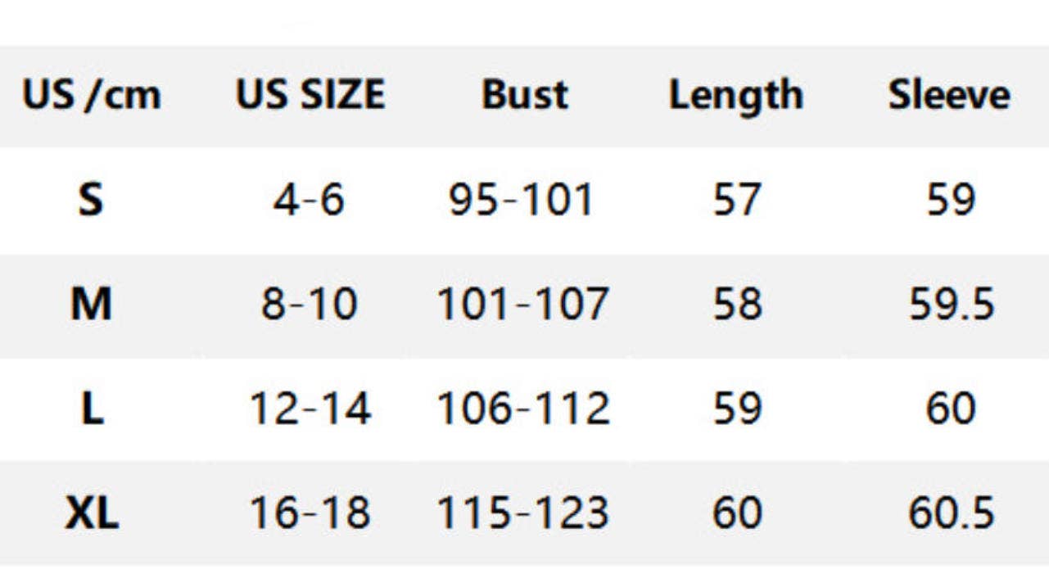Select sleeve value "60.5" for size XL
The image size is (1049, 574).
[x=951, y=513]
